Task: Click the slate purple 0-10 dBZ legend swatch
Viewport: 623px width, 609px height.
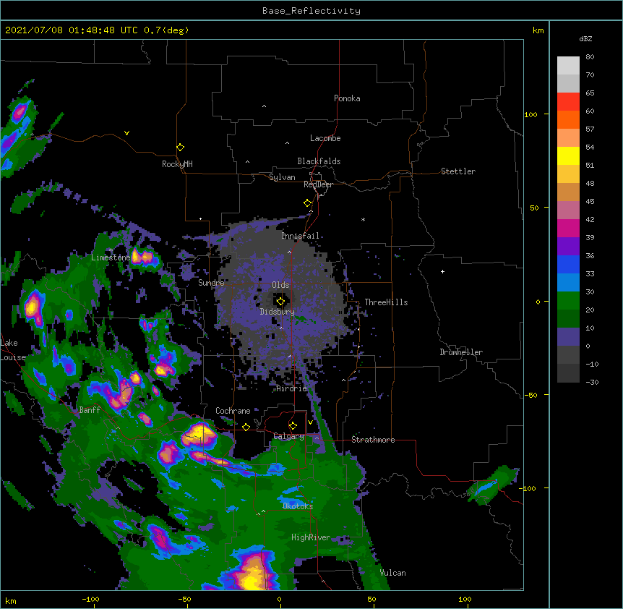Action: 568,337
